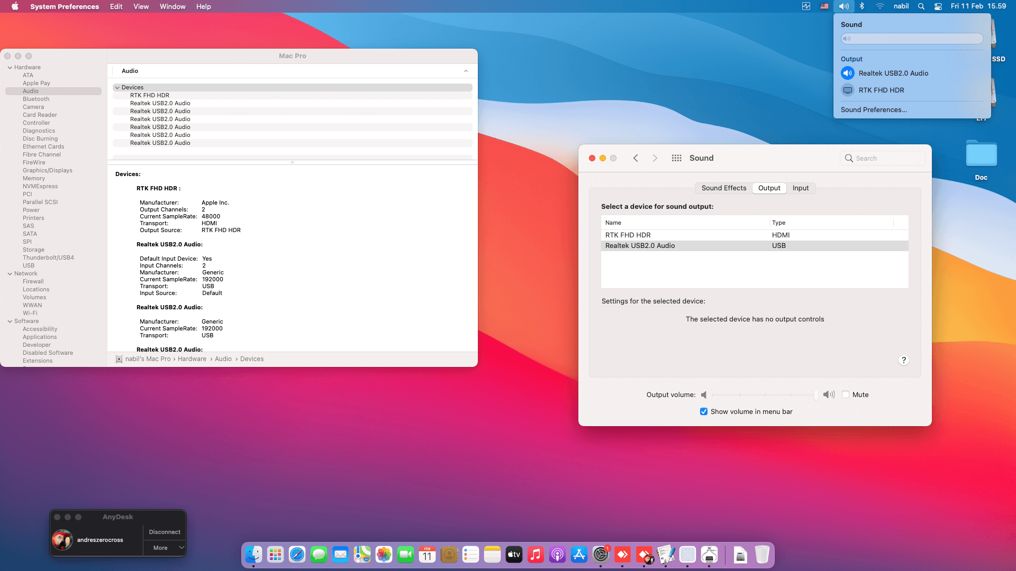Click the back arrow in Sound preferences
Viewport: 1016px width, 571px height.
[636, 158]
